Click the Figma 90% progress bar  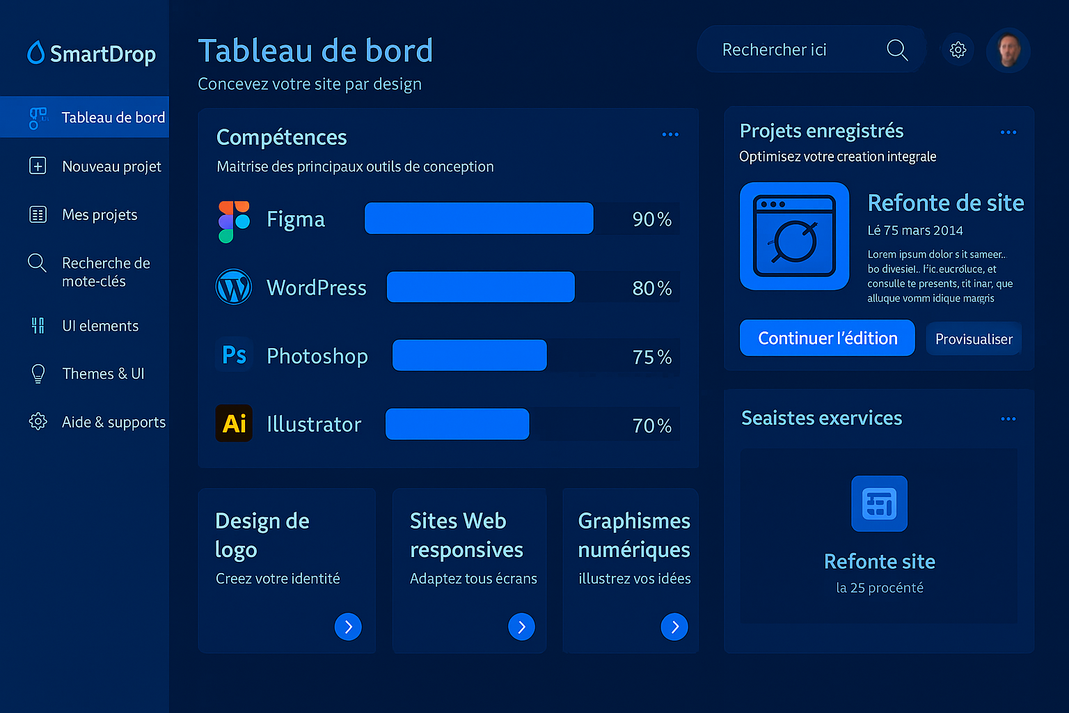479,219
